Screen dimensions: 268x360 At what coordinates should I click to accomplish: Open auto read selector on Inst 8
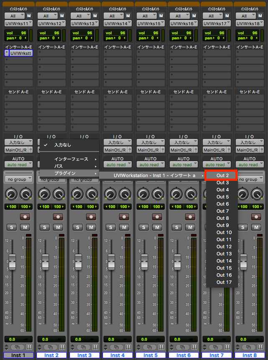(250, 165)
